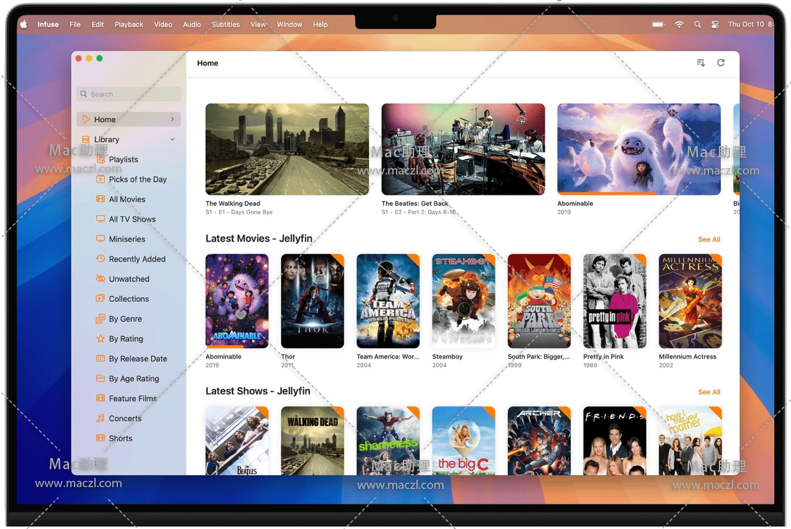Click the Recently Added clock icon
The image size is (791, 529).
click(101, 259)
